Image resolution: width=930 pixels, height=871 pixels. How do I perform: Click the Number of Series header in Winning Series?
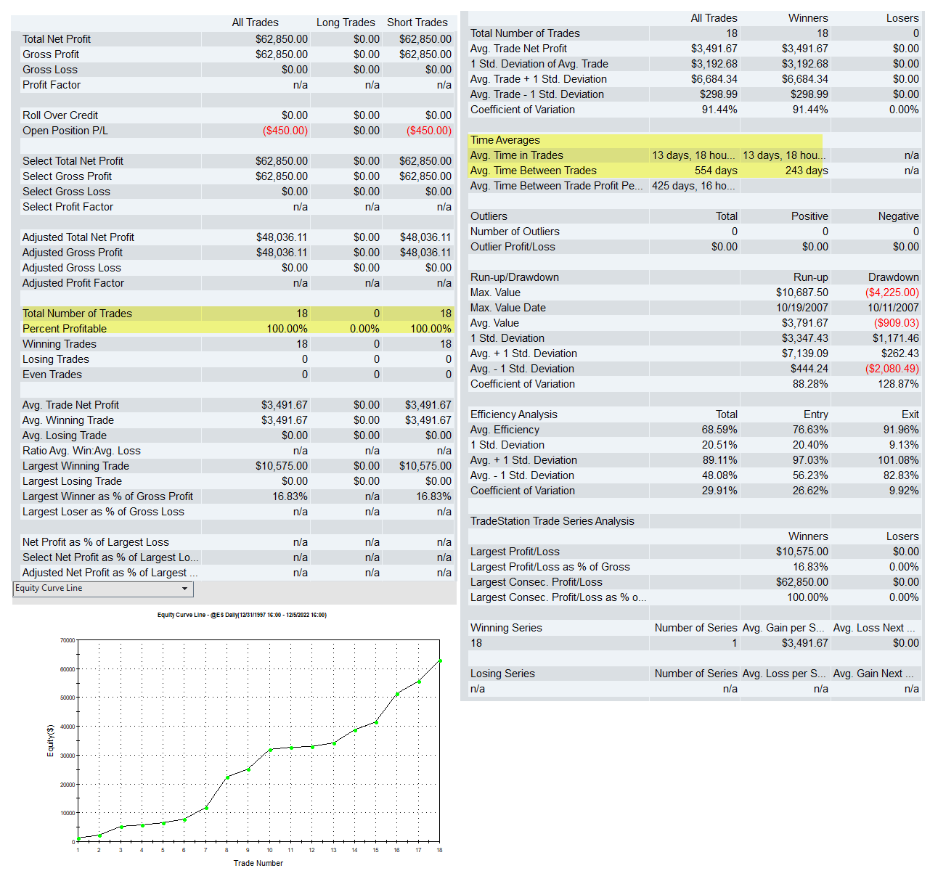(696, 628)
